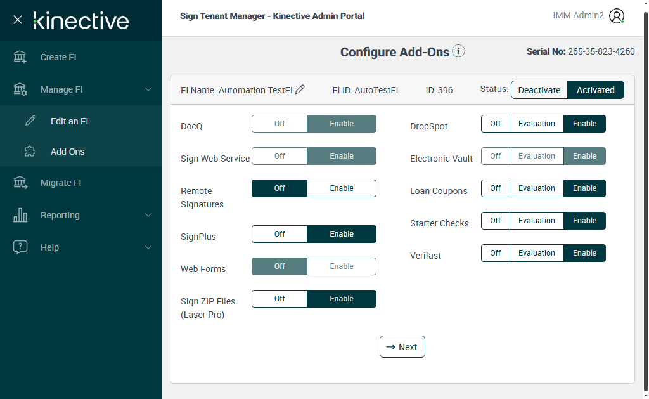The image size is (649, 399).
Task: Set Starter Checks to Evaluation
Action: point(536,220)
